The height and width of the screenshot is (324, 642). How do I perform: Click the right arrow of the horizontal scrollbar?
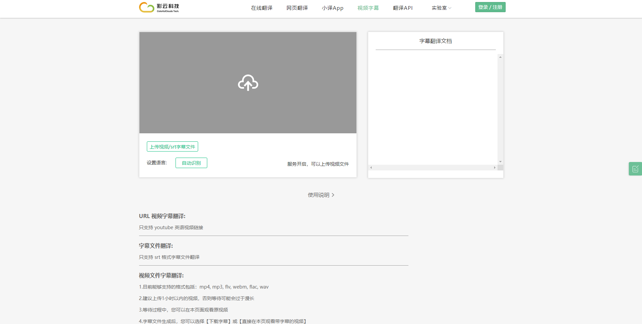click(494, 167)
